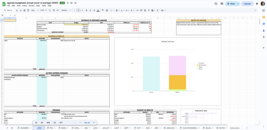Open the File menu
Screen dimensions: 267x130
8,6
